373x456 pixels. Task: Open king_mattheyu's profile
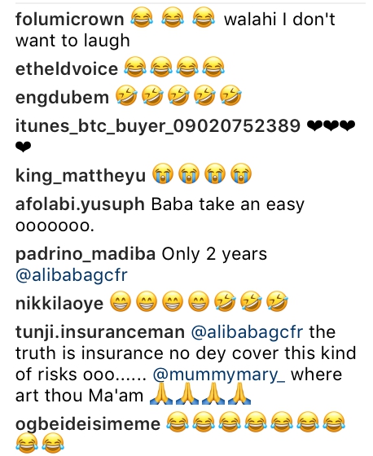click(x=81, y=175)
